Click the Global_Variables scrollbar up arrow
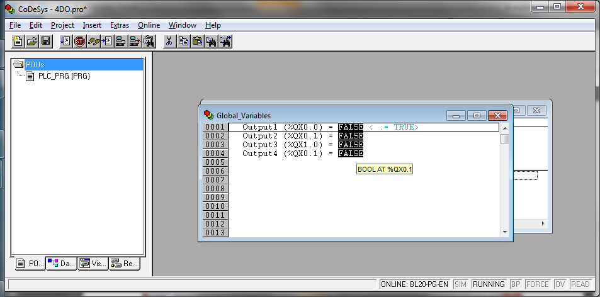600x297 pixels. 505,128
